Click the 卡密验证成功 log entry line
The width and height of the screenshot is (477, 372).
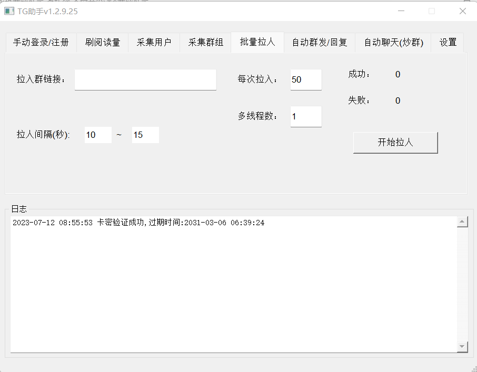138,223
